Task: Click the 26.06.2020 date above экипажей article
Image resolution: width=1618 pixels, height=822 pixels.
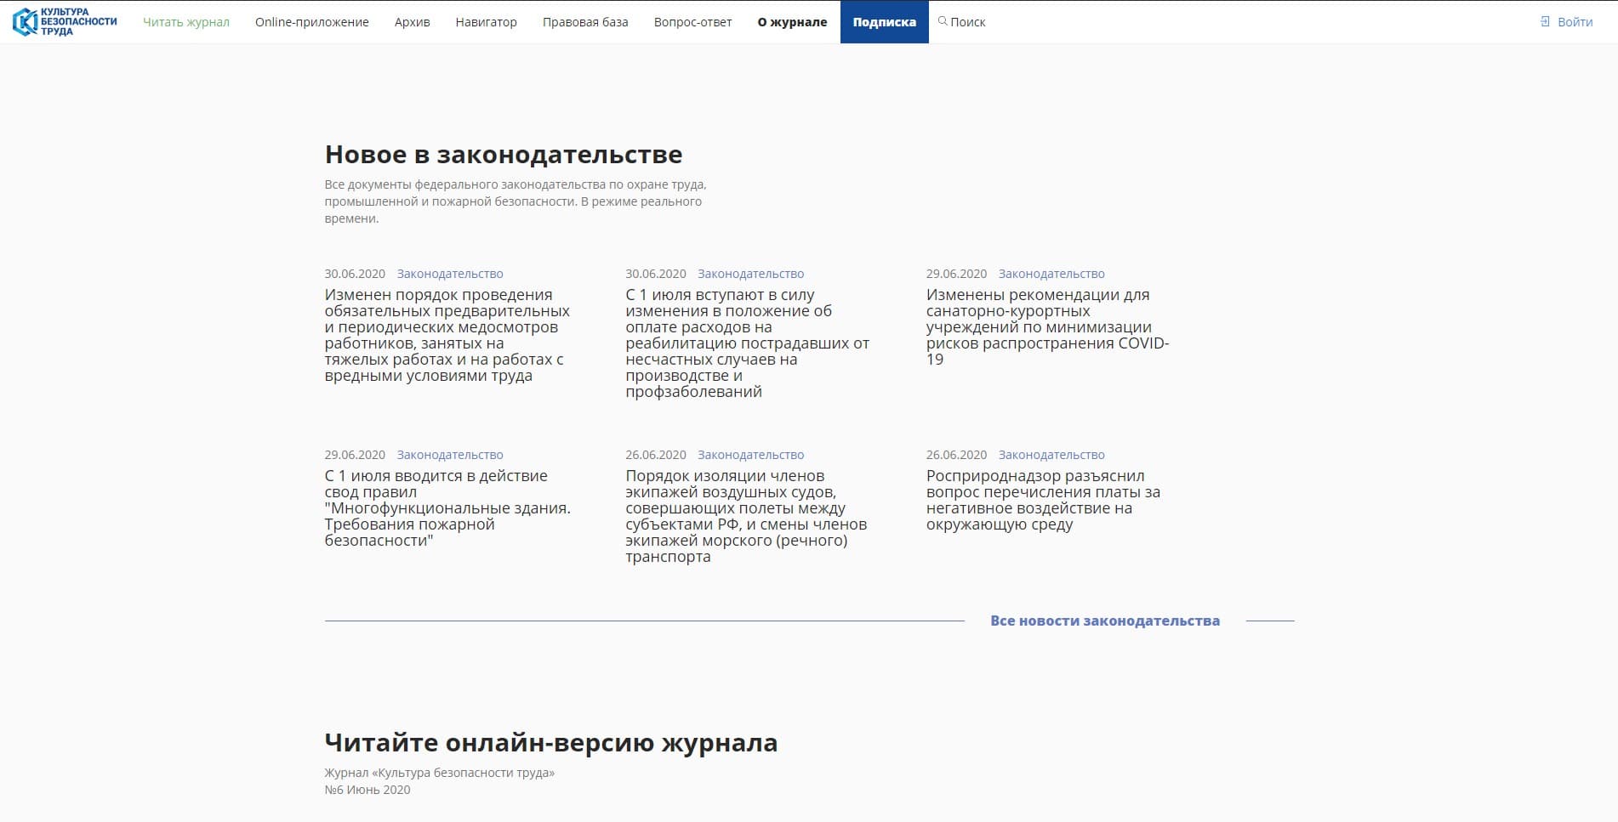Action: point(656,455)
